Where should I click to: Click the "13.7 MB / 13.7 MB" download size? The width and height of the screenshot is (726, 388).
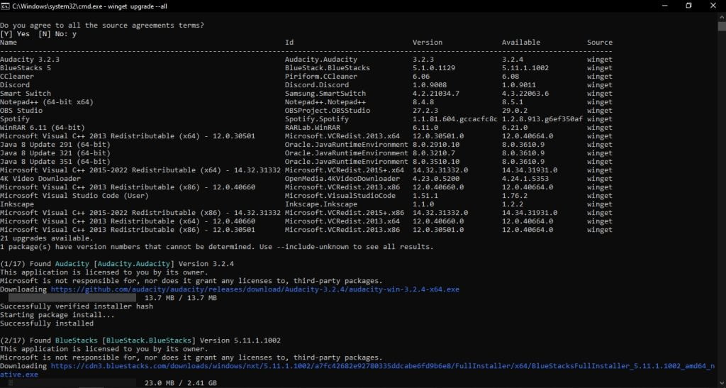pos(181,298)
